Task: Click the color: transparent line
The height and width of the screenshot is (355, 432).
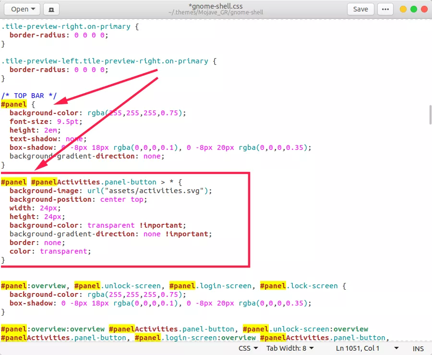Action: pyautogui.click(x=50, y=251)
